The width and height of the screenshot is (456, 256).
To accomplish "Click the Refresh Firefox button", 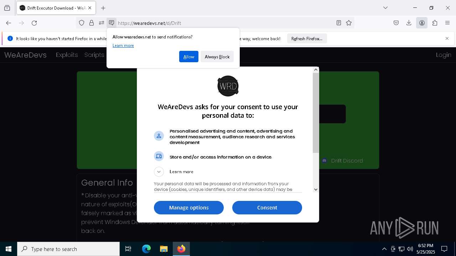I will click(307, 39).
